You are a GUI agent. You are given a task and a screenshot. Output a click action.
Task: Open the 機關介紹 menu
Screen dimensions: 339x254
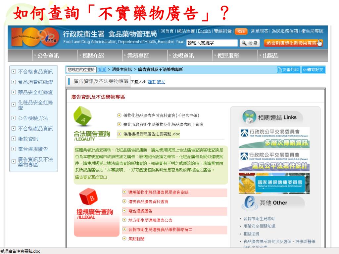(x=93, y=56)
